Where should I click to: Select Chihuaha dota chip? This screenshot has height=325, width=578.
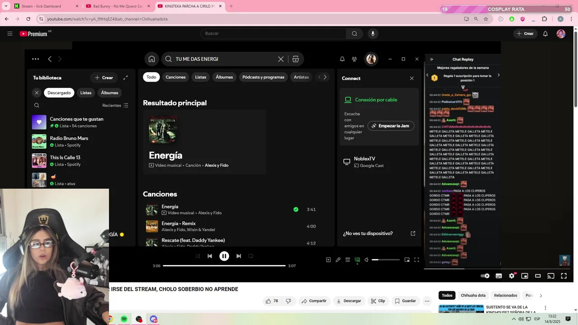pyautogui.click(x=473, y=296)
